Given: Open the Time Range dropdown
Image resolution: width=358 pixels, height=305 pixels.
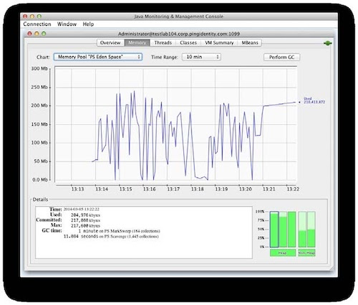Looking at the screenshot, I should pos(201,57).
